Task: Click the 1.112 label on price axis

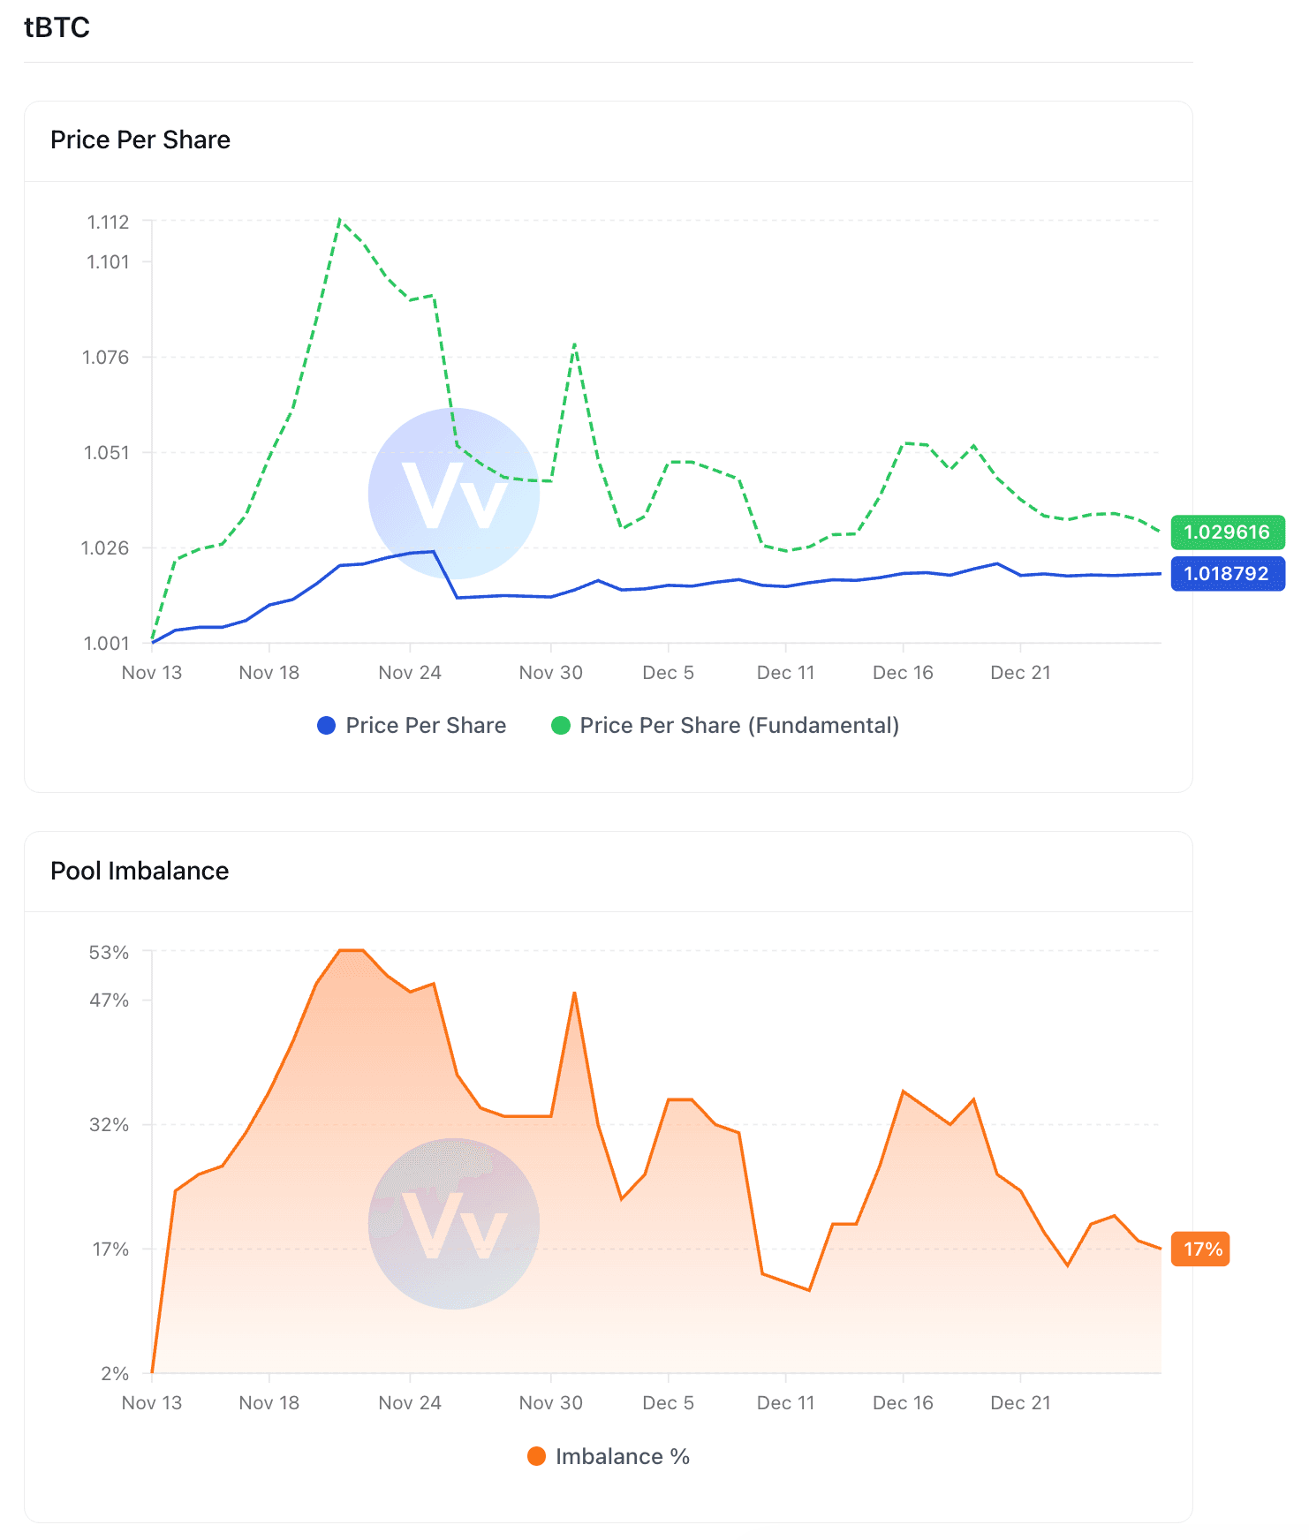Action: coord(108,222)
